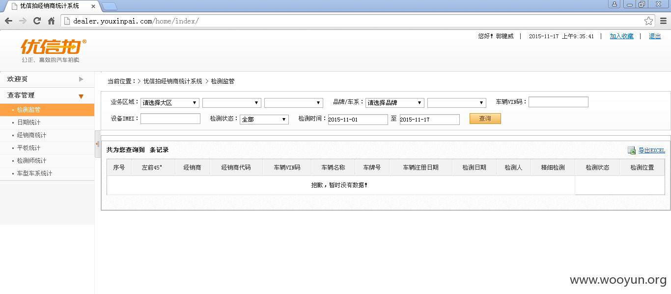Click the 欢迎页 sidebar section
671x294 pixels.
(x=47, y=79)
